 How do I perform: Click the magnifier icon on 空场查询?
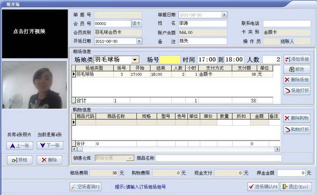tap(74, 187)
